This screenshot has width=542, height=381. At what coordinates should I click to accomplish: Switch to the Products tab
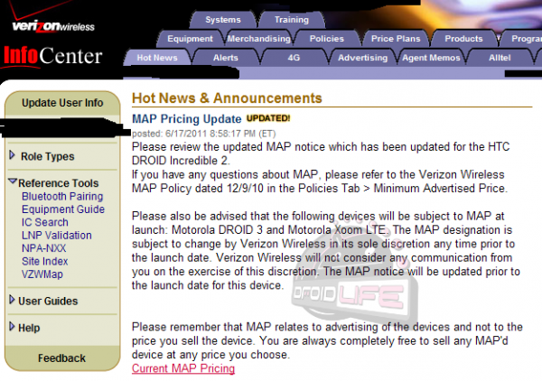(463, 39)
